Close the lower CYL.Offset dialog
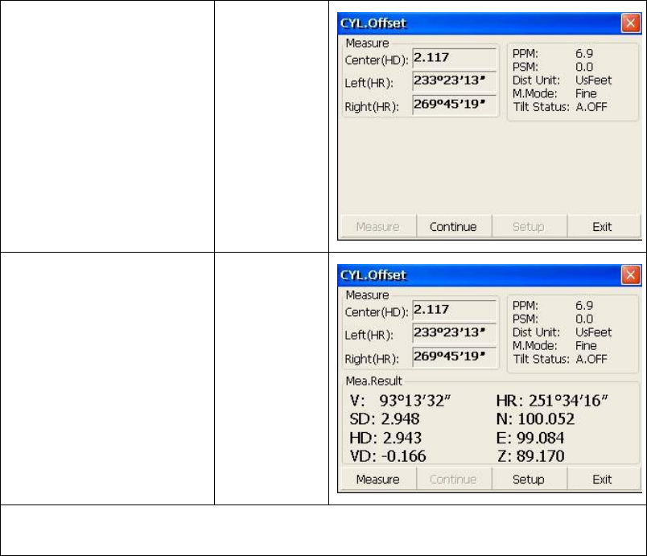This screenshot has width=647, height=556. (630, 275)
